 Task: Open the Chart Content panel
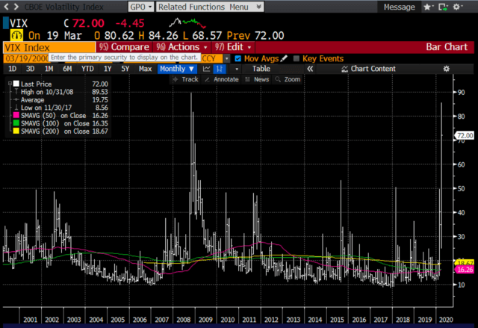[x=368, y=69]
